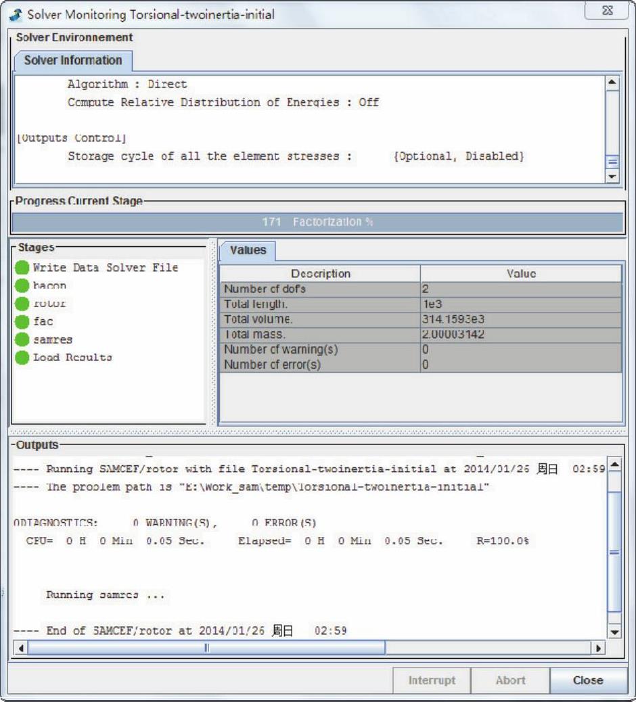Click green status icon next to samres stage

coord(22,340)
